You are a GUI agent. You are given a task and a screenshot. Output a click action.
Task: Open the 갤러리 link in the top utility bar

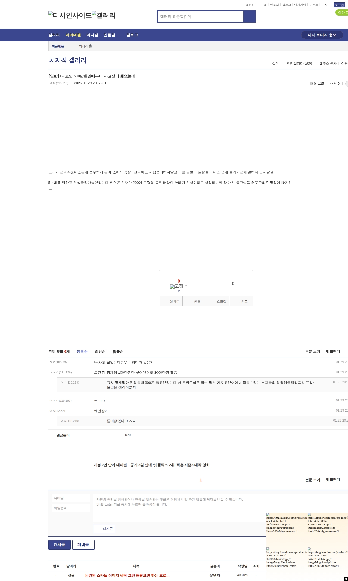tap(250, 5)
